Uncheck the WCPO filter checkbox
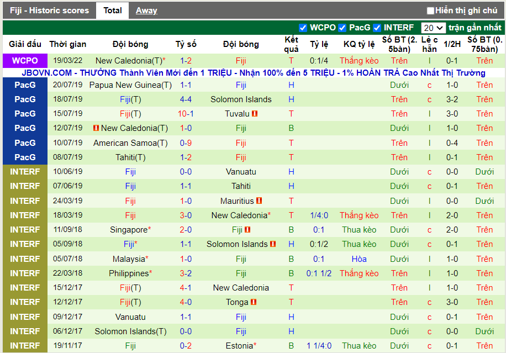Screen dimensions: 506x353 pos(303,28)
